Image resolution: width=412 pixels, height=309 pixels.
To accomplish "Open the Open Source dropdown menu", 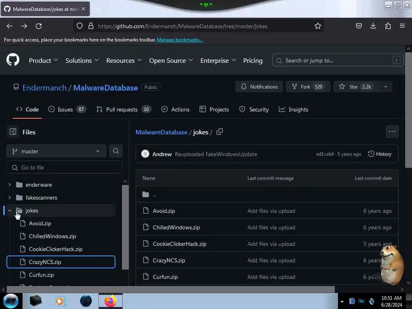I will (171, 60).
